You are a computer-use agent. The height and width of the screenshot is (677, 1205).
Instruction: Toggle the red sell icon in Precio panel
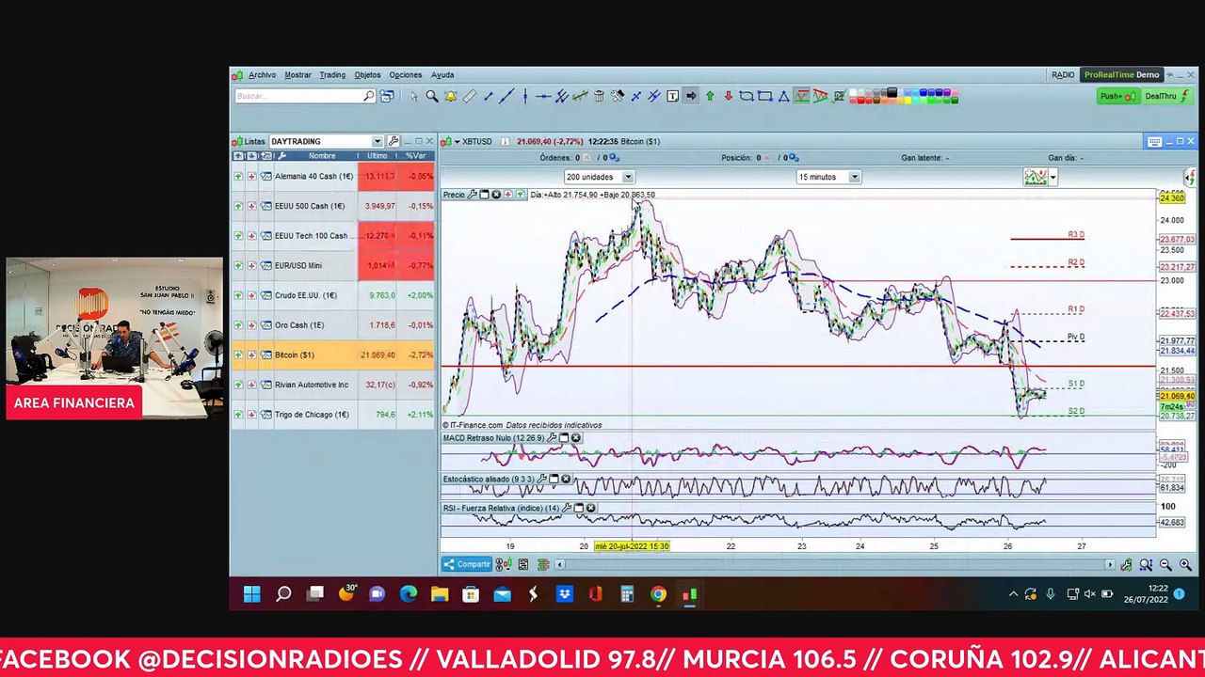508,195
